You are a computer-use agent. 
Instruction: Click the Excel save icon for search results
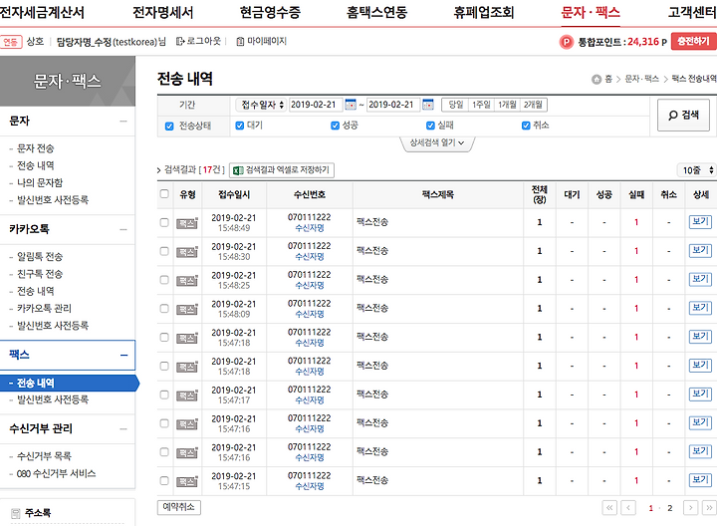point(238,170)
